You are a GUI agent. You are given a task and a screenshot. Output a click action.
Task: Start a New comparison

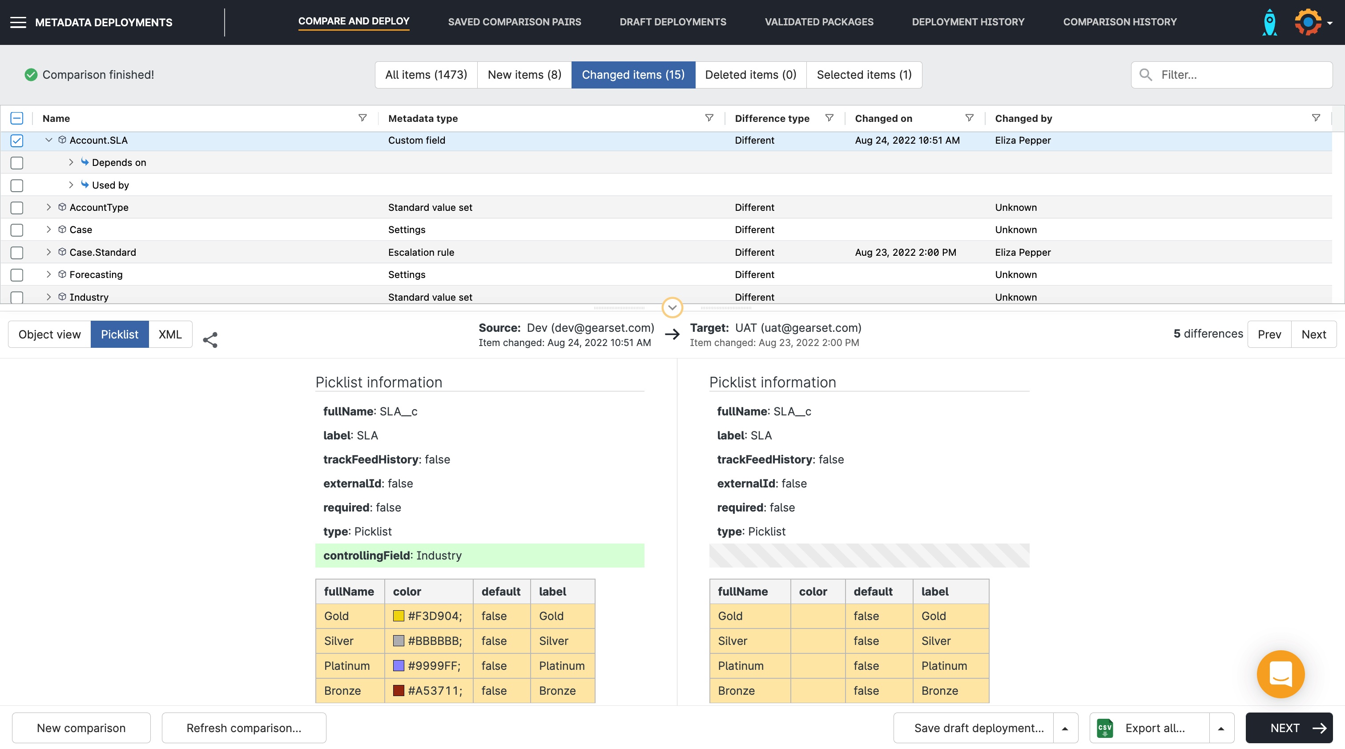[81, 727]
